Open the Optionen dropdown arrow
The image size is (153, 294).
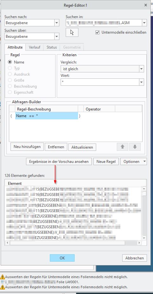click(x=144, y=161)
